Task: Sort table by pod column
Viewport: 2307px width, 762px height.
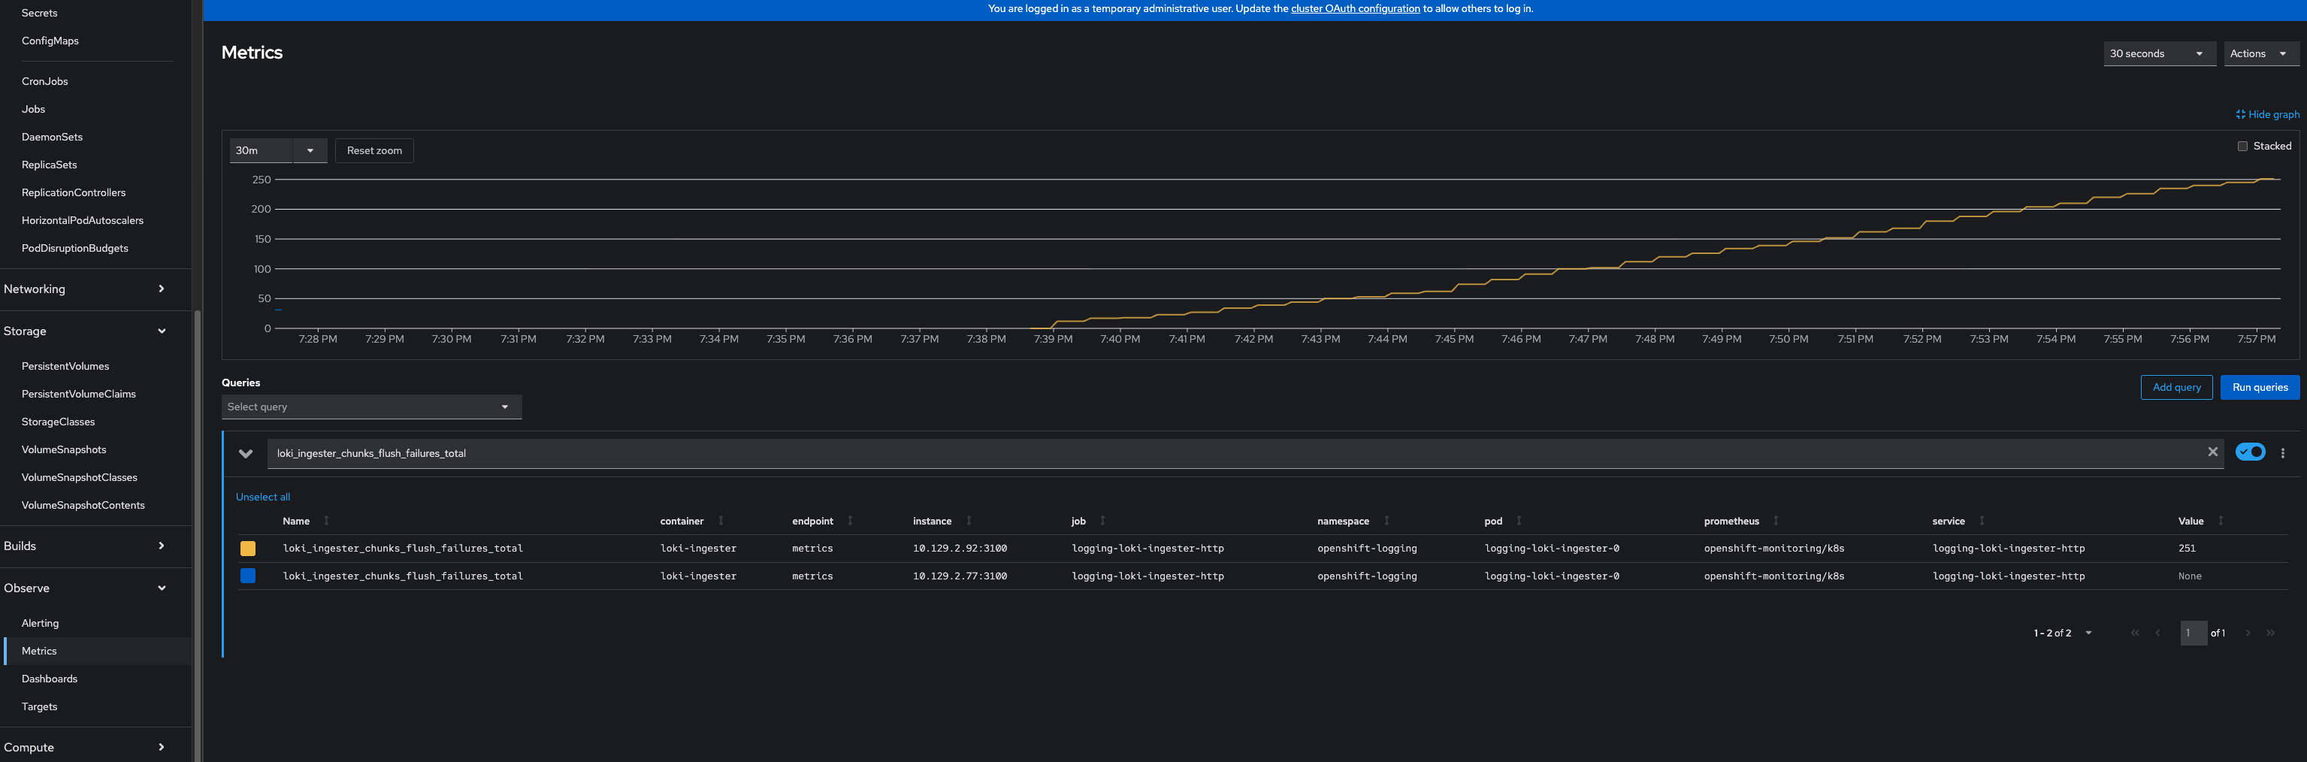Action: click(x=1493, y=521)
